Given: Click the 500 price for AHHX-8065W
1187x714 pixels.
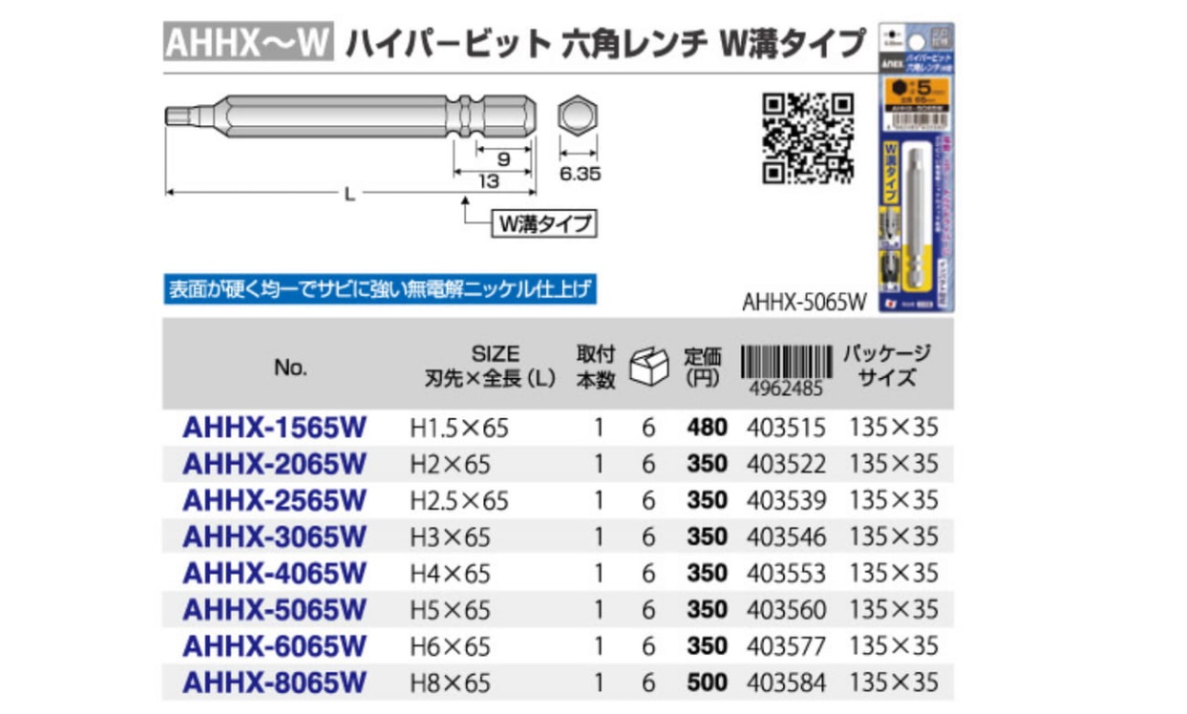Looking at the screenshot, I should [707, 682].
